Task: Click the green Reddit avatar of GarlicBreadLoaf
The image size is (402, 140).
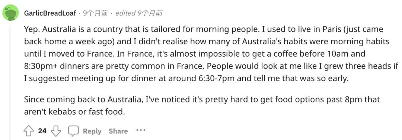Action: [x=10, y=13]
